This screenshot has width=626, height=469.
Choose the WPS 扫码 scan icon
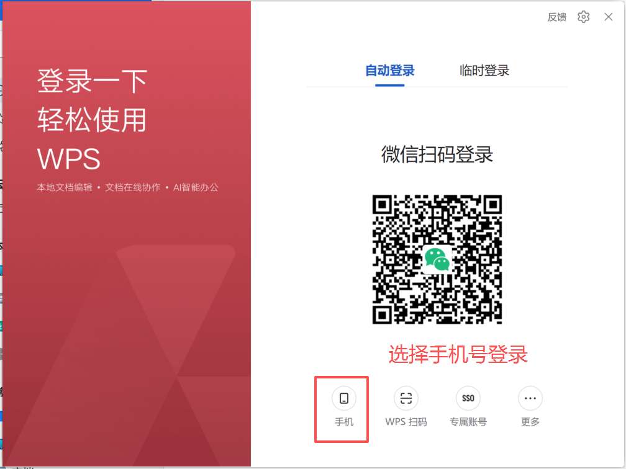click(406, 398)
